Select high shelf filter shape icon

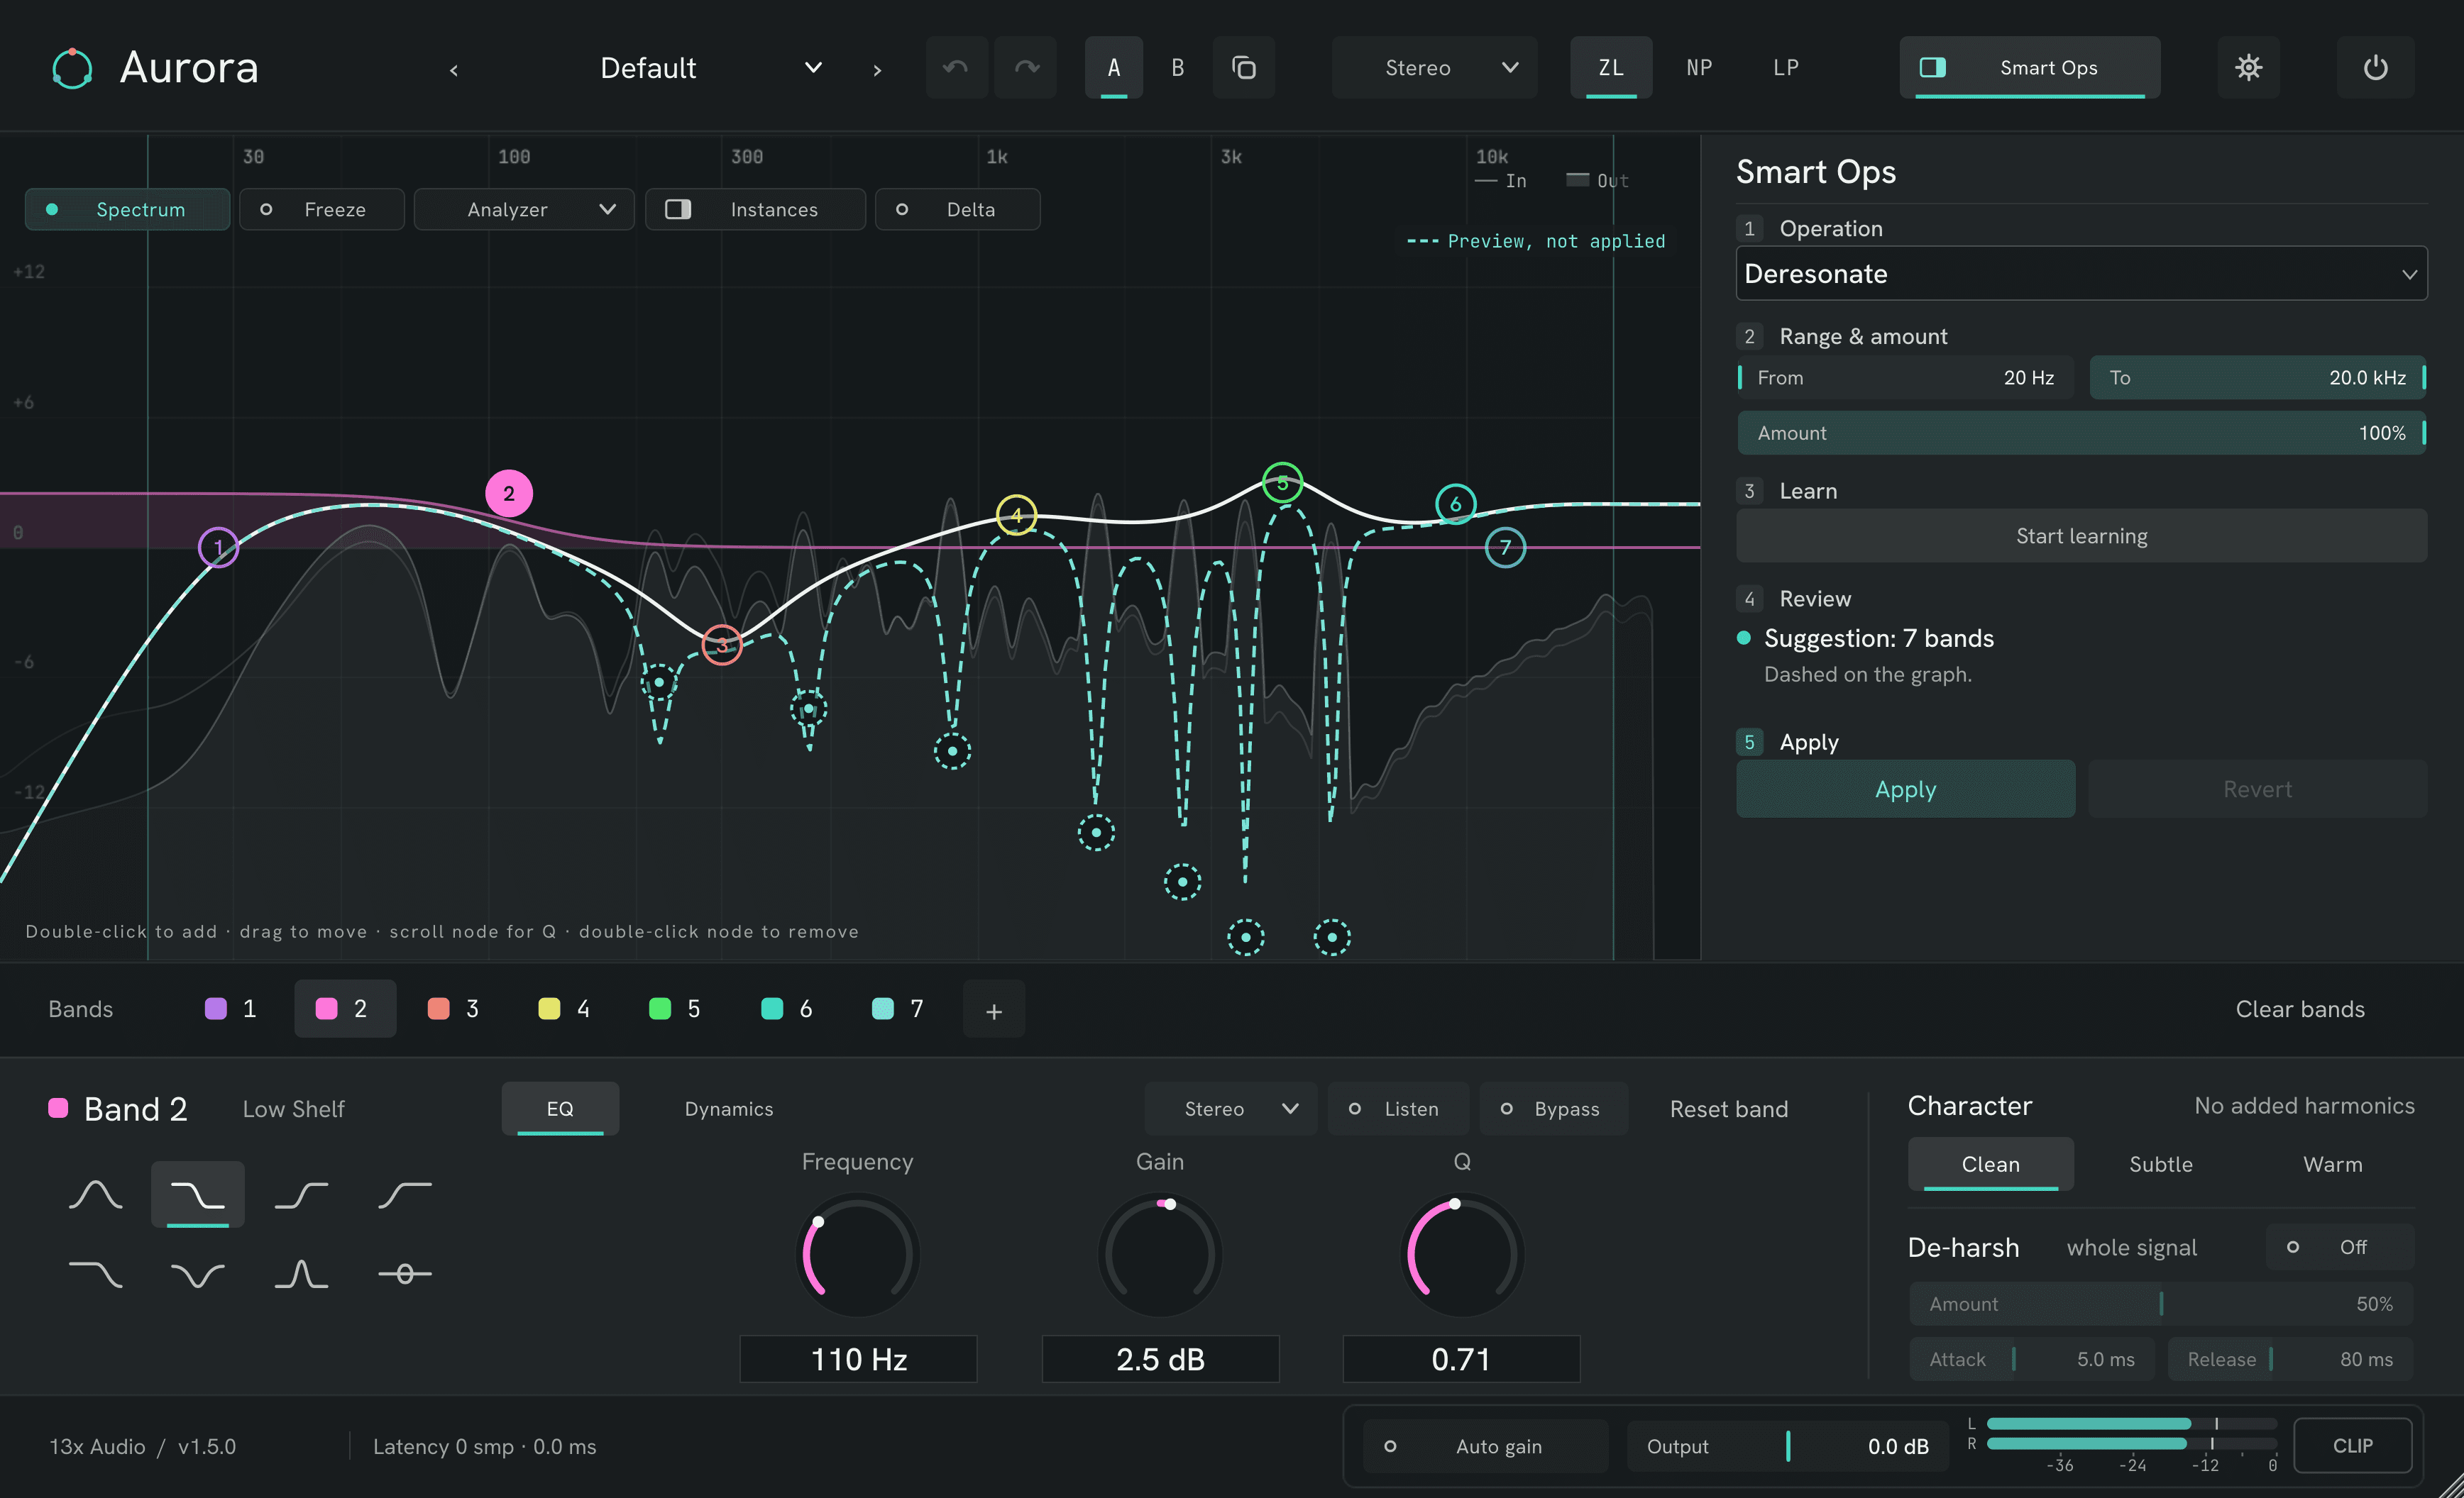(x=301, y=1194)
